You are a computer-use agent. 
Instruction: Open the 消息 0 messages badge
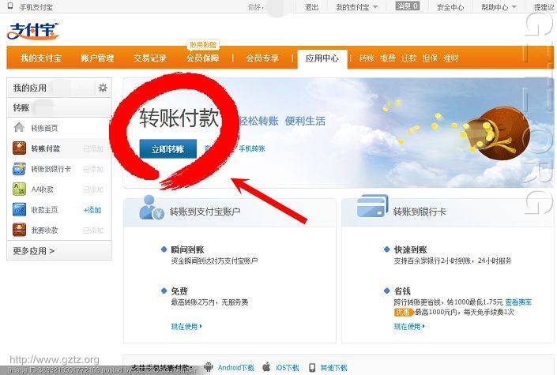407,6
